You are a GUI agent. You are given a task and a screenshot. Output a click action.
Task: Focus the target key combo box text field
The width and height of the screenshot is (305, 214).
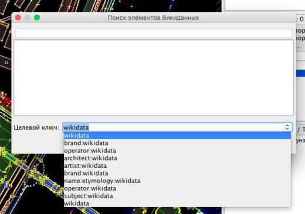point(173,127)
